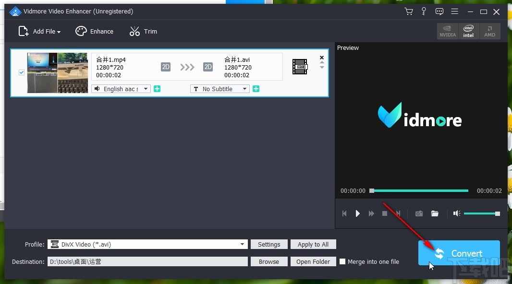This screenshot has width=512, height=284.
Task: Open the feedback chat bubble icon
Action: click(x=439, y=12)
